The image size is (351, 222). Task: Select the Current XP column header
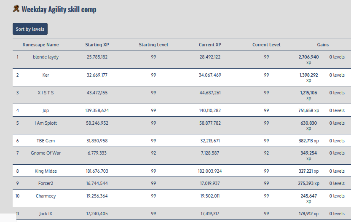click(210, 45)
